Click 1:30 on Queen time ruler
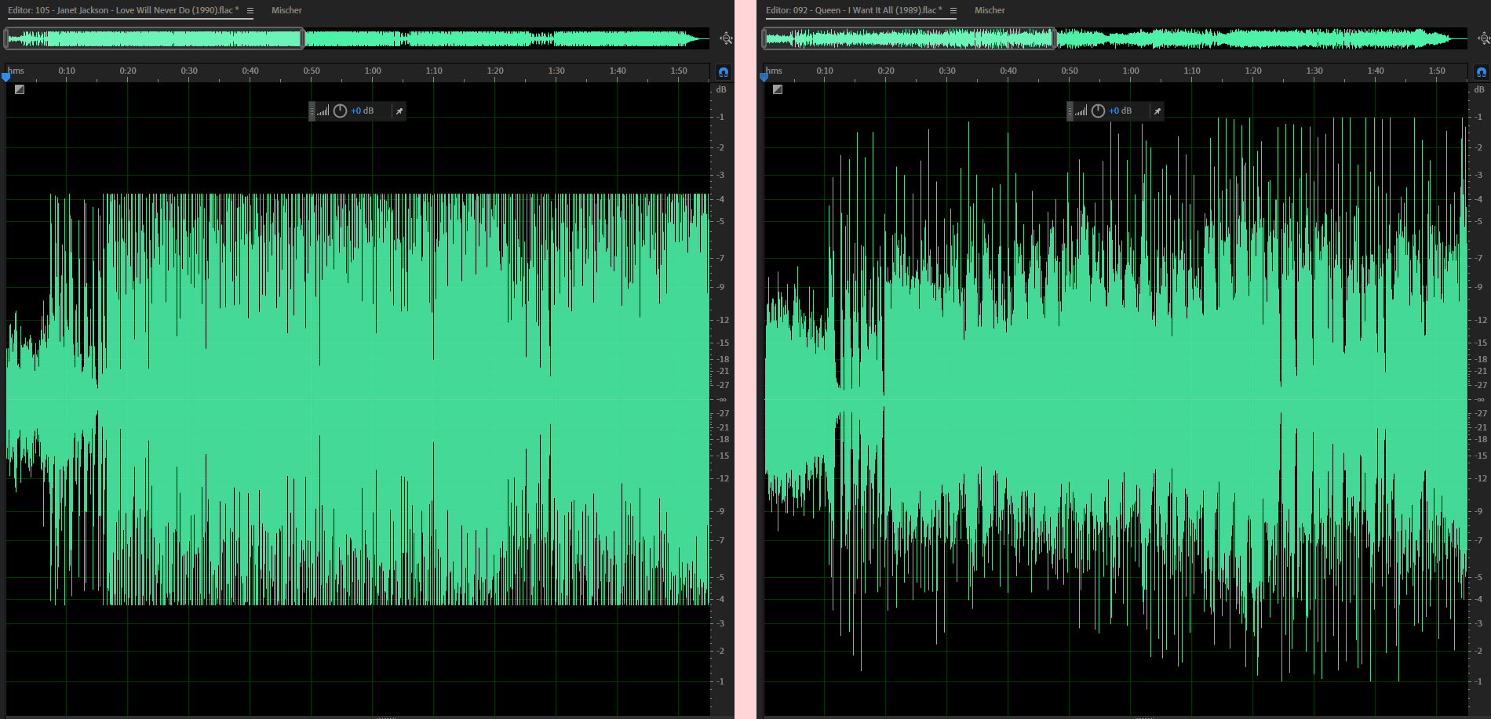1491x719 pixels. [1314, 71]
